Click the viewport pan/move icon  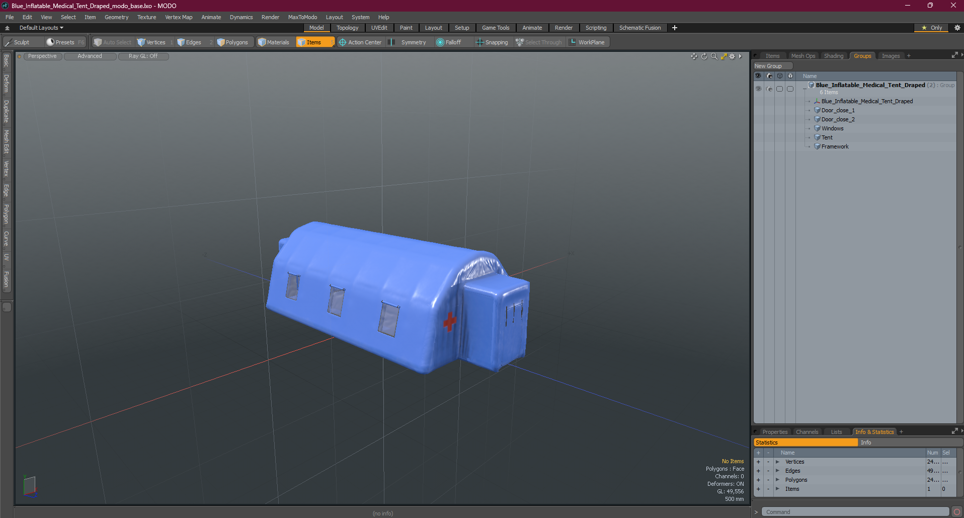coord(694,56)
